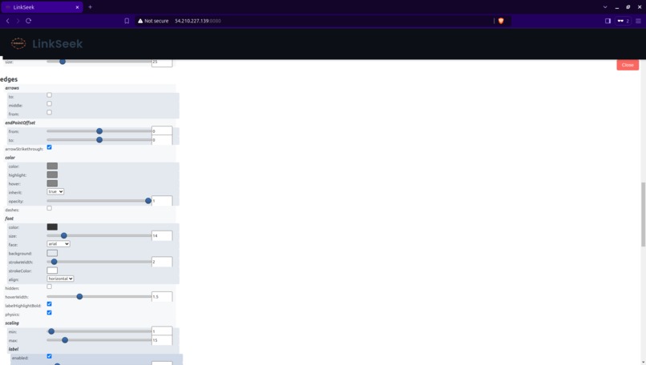Click the page vertical scrollbar
The image size is (646, 365).
[x=643, y=214]
